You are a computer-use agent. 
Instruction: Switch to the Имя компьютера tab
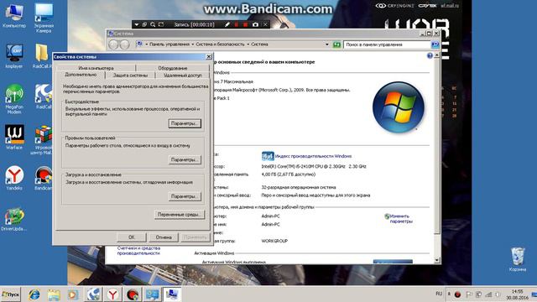[96, 68]
